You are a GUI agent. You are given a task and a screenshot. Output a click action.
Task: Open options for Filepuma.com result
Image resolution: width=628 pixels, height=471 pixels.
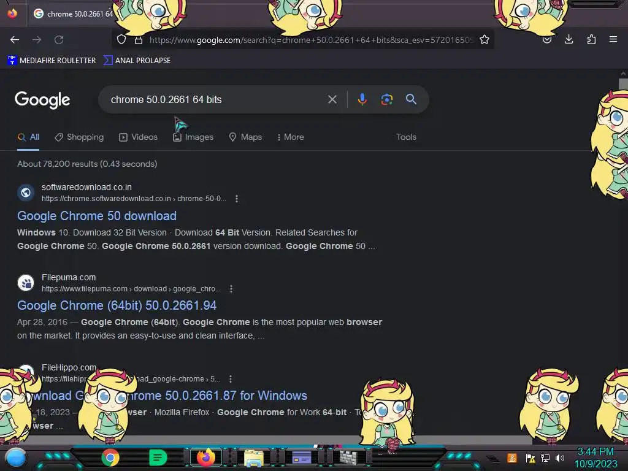231,289
